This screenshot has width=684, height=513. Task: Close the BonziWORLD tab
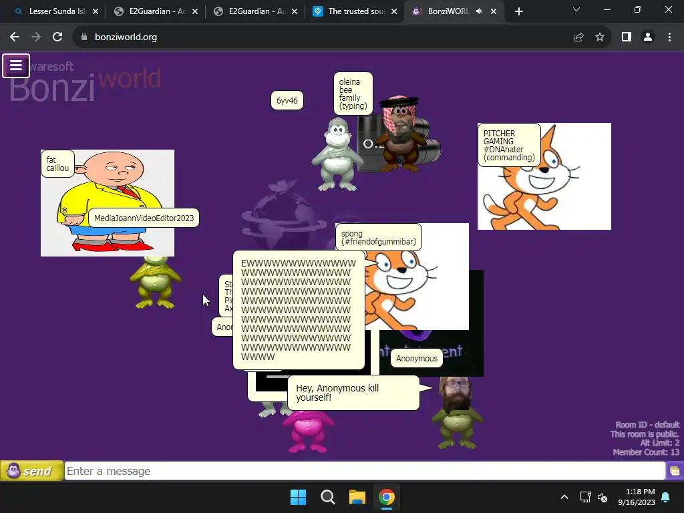(x=494, y=11)
